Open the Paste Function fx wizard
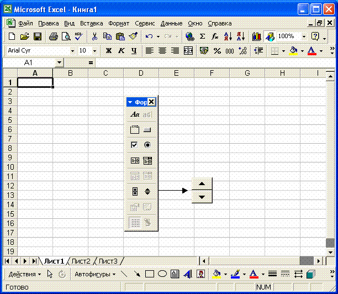Viewport: 338px width, 294px height. click(215, 36)
